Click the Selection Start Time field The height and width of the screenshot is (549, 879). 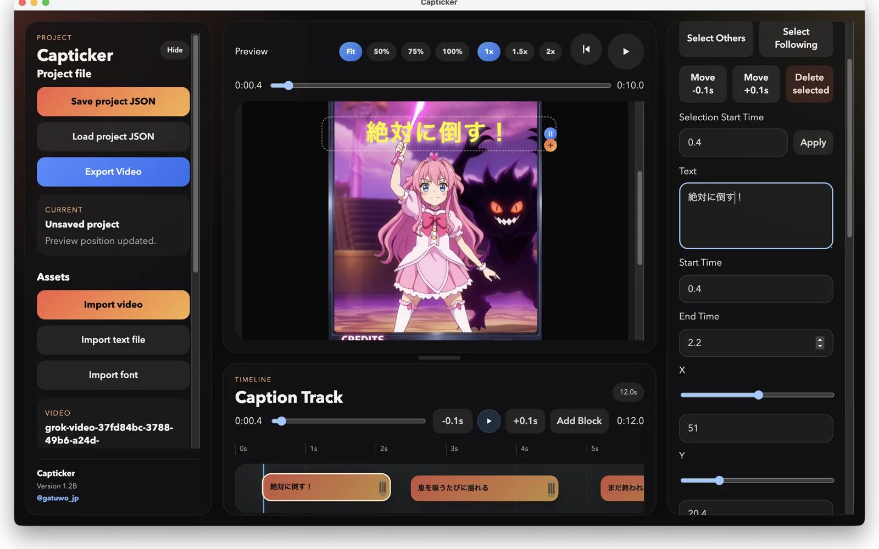pos(733,143)
